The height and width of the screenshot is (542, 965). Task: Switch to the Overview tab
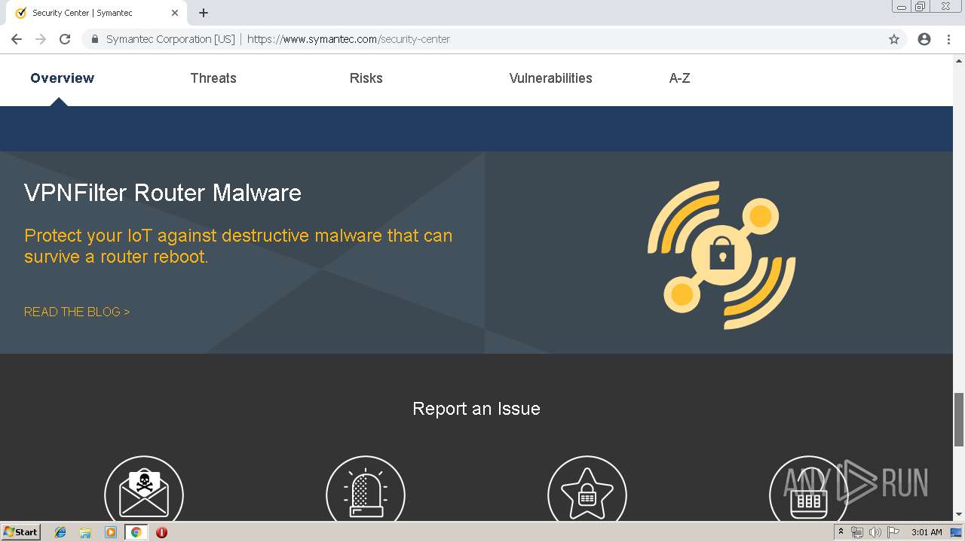pos(63,78)
